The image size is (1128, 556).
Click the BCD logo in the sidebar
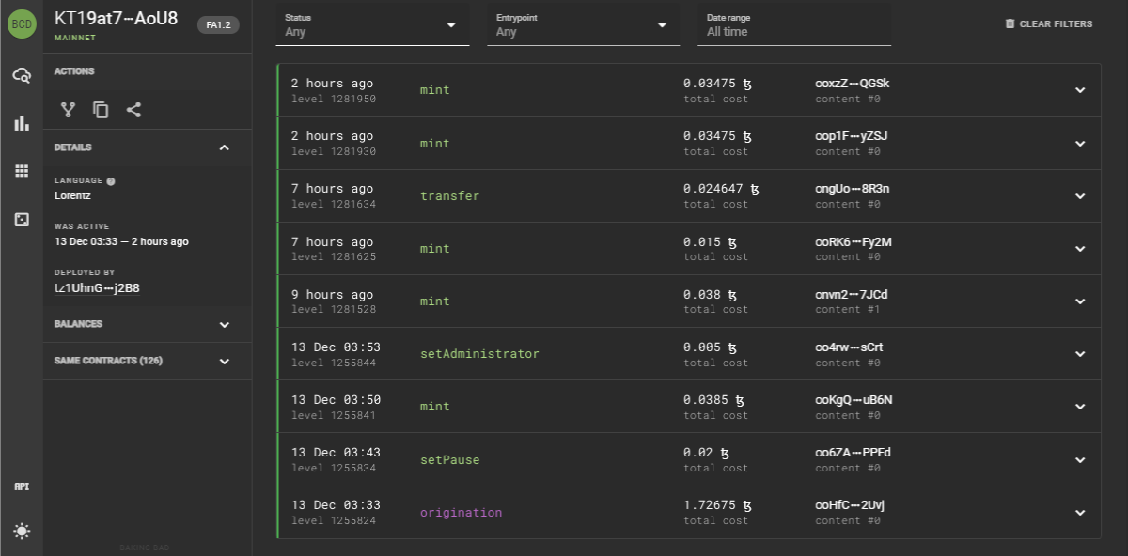(22, 23)
